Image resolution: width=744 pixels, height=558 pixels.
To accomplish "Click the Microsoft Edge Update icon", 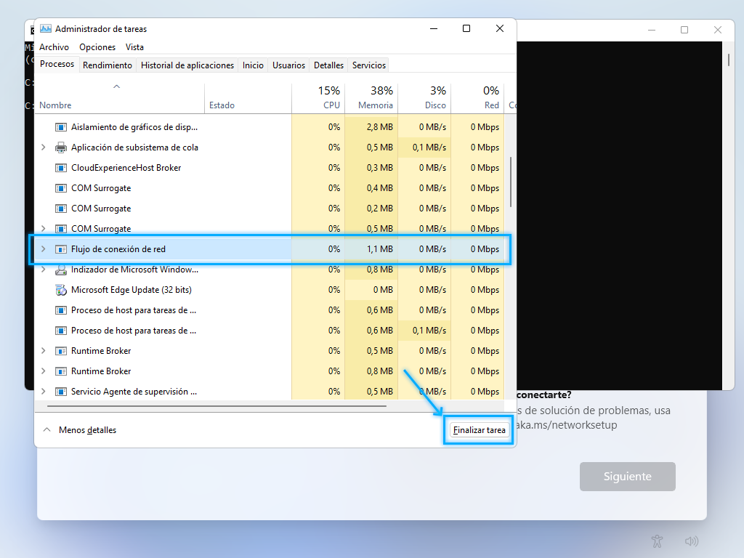I will click(61, 290).
